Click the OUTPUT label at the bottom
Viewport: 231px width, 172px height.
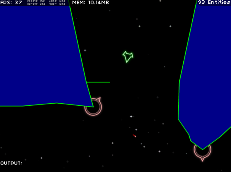pos(11,163)
